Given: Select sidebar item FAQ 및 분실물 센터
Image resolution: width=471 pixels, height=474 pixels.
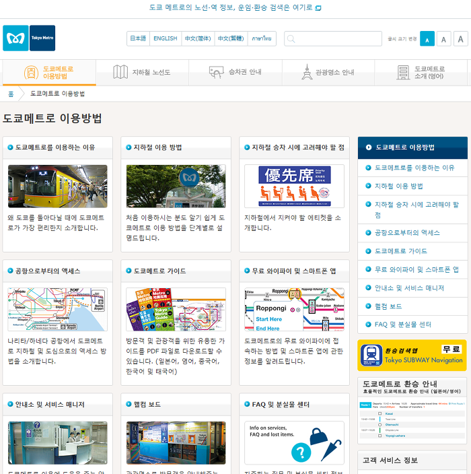Looking at the screenshot, I should 412,325.
